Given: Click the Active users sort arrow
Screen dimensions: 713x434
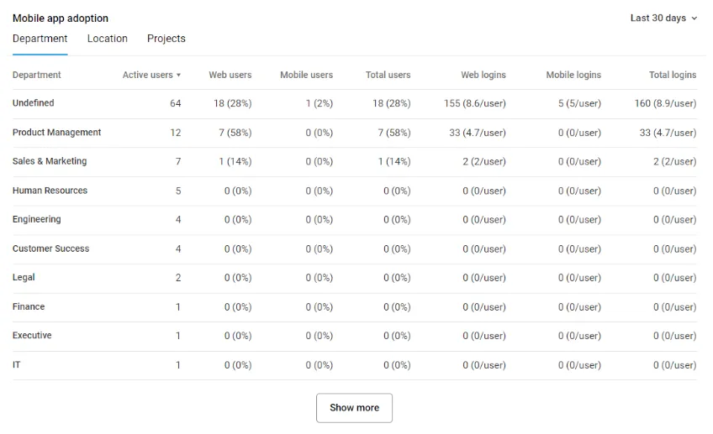Looking at the screenshot, I should tap(178, 76).
